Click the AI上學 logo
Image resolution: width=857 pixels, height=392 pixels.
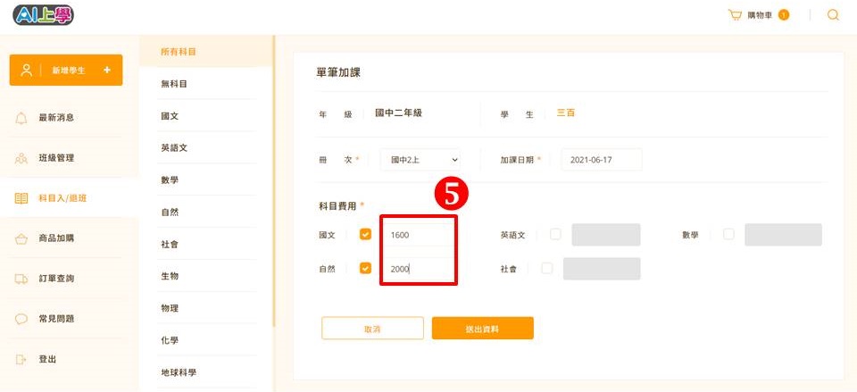(43, 15)
